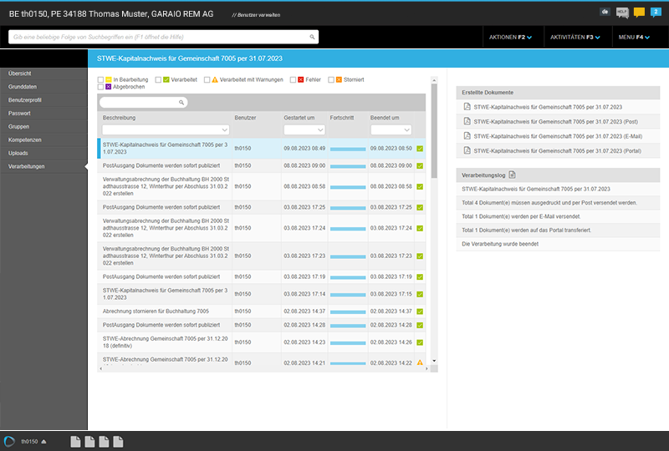Click the progress bar of the first table row
This screenshot has width=669, height=451.
348,148
